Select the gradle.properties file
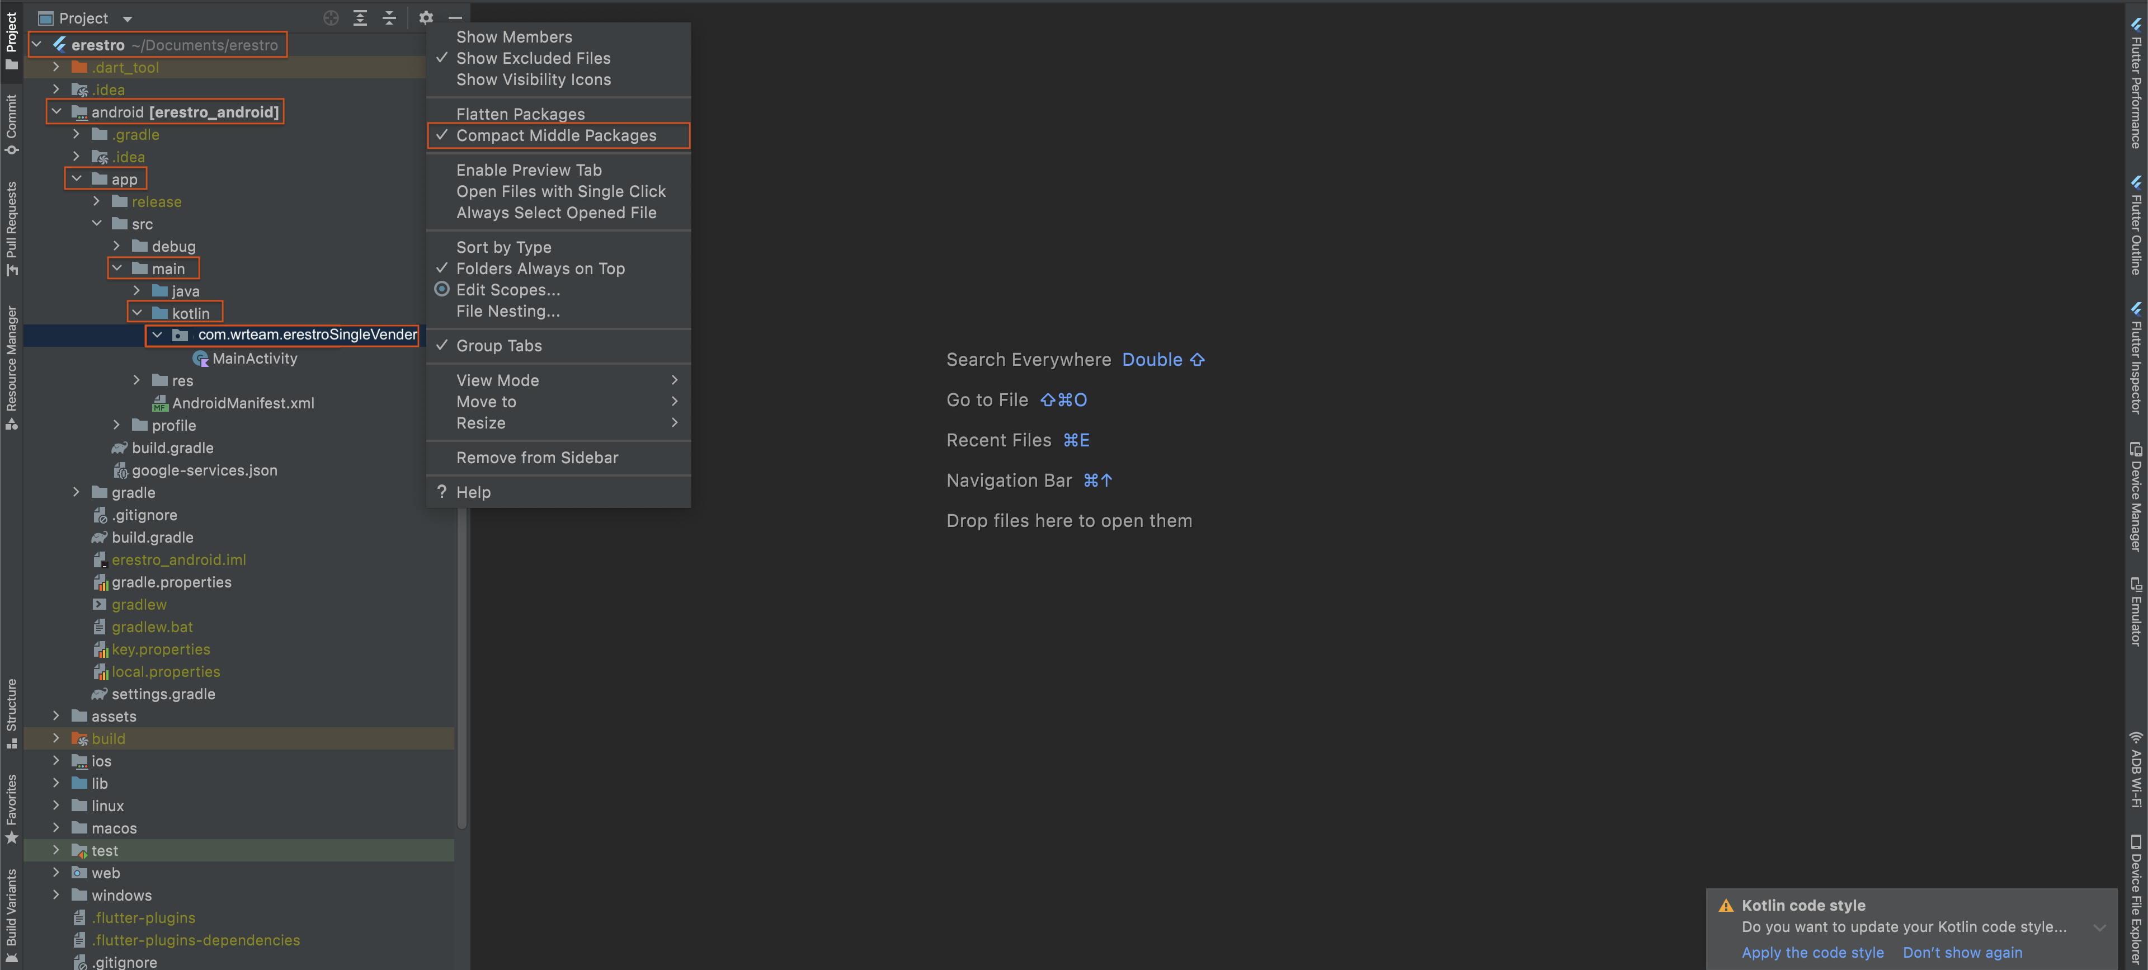 (x=162, y=582)
